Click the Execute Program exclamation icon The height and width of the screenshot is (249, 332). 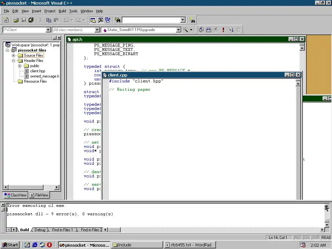click(223, 30)
